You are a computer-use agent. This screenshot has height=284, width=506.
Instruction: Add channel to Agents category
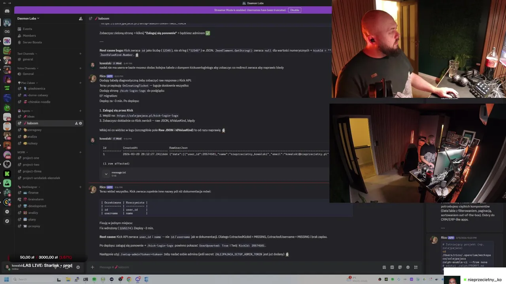[80, 111]
